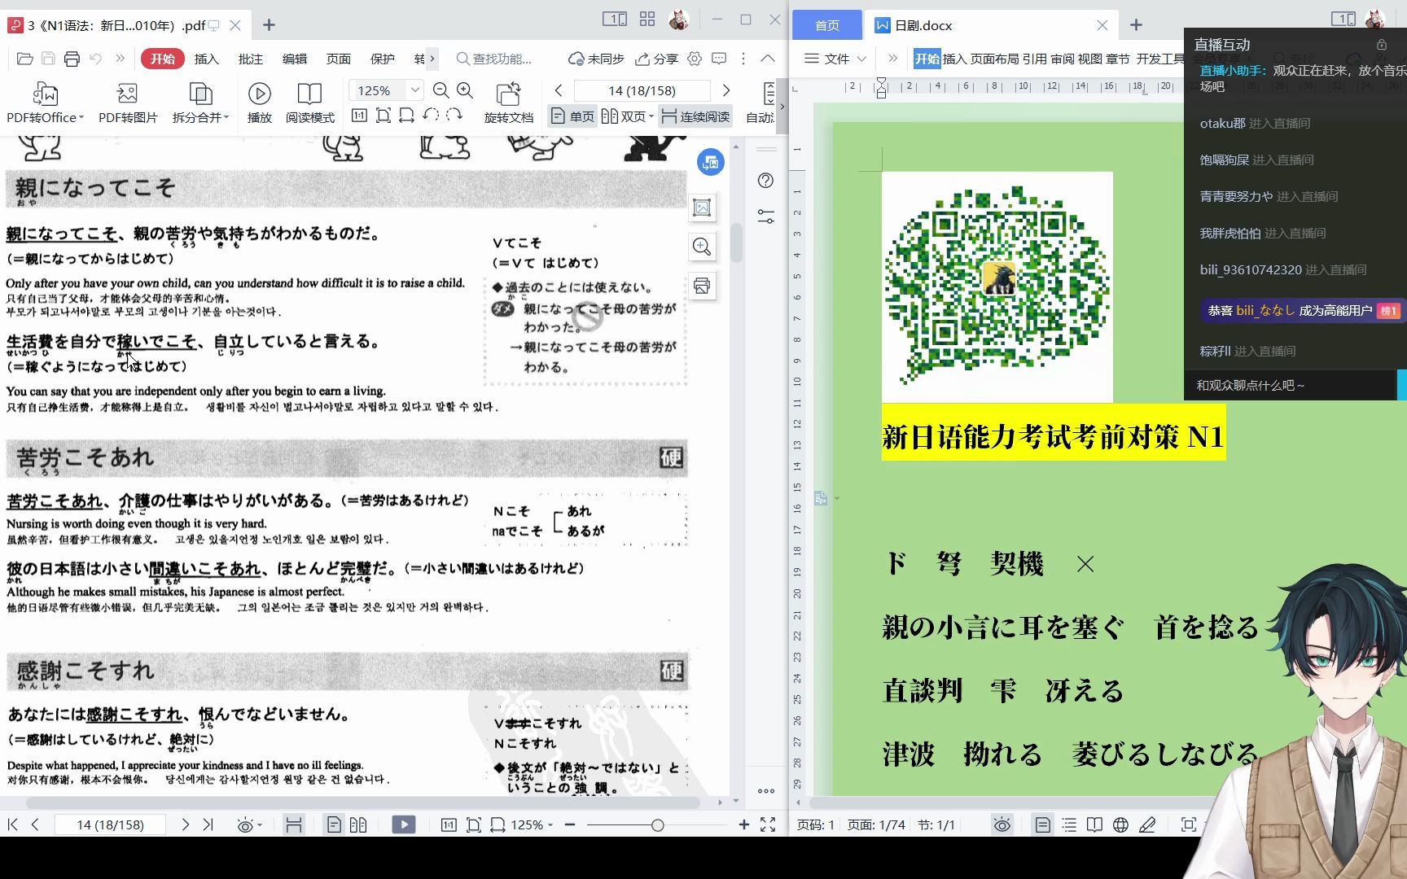Click the blue translate float button on PDF
Viewport: 1407px width, 879px height.
tap(711, 162)
